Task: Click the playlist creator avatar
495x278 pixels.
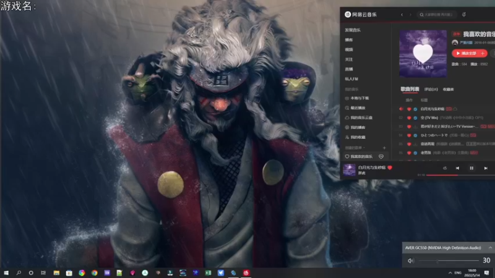Action: [455, 43]
